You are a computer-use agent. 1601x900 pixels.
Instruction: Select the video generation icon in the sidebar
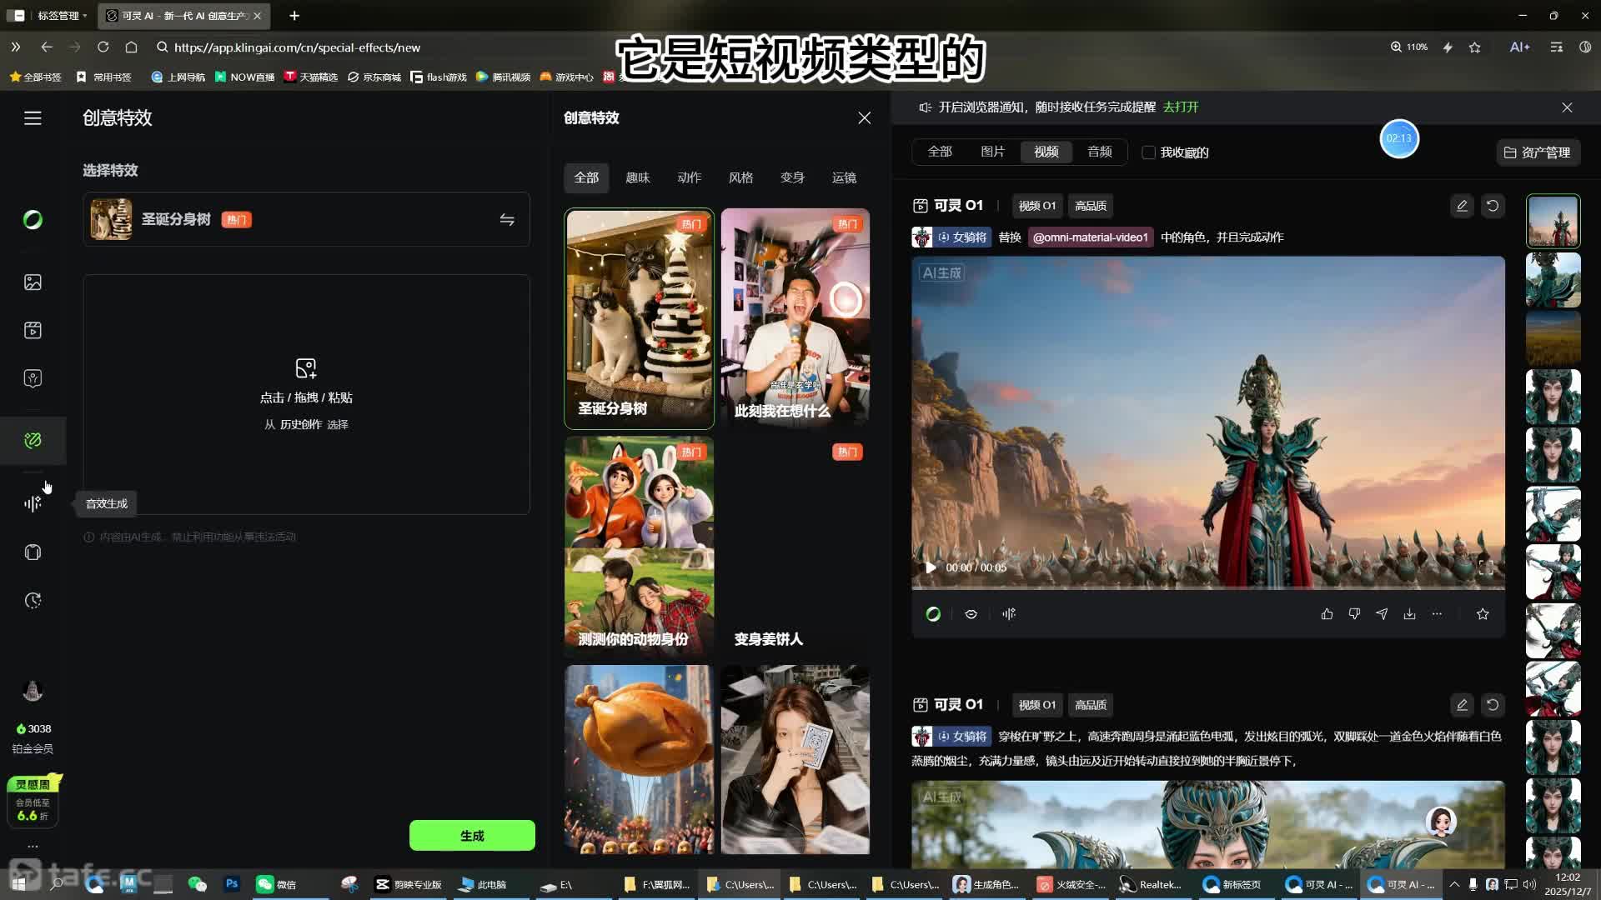point(33,330)
